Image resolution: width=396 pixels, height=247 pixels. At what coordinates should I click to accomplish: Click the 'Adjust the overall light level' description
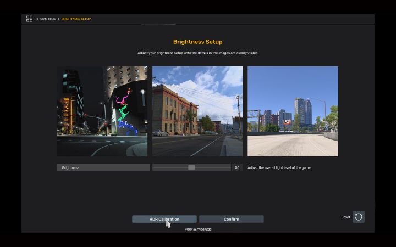pyautogui.click(x=279, y=167)
